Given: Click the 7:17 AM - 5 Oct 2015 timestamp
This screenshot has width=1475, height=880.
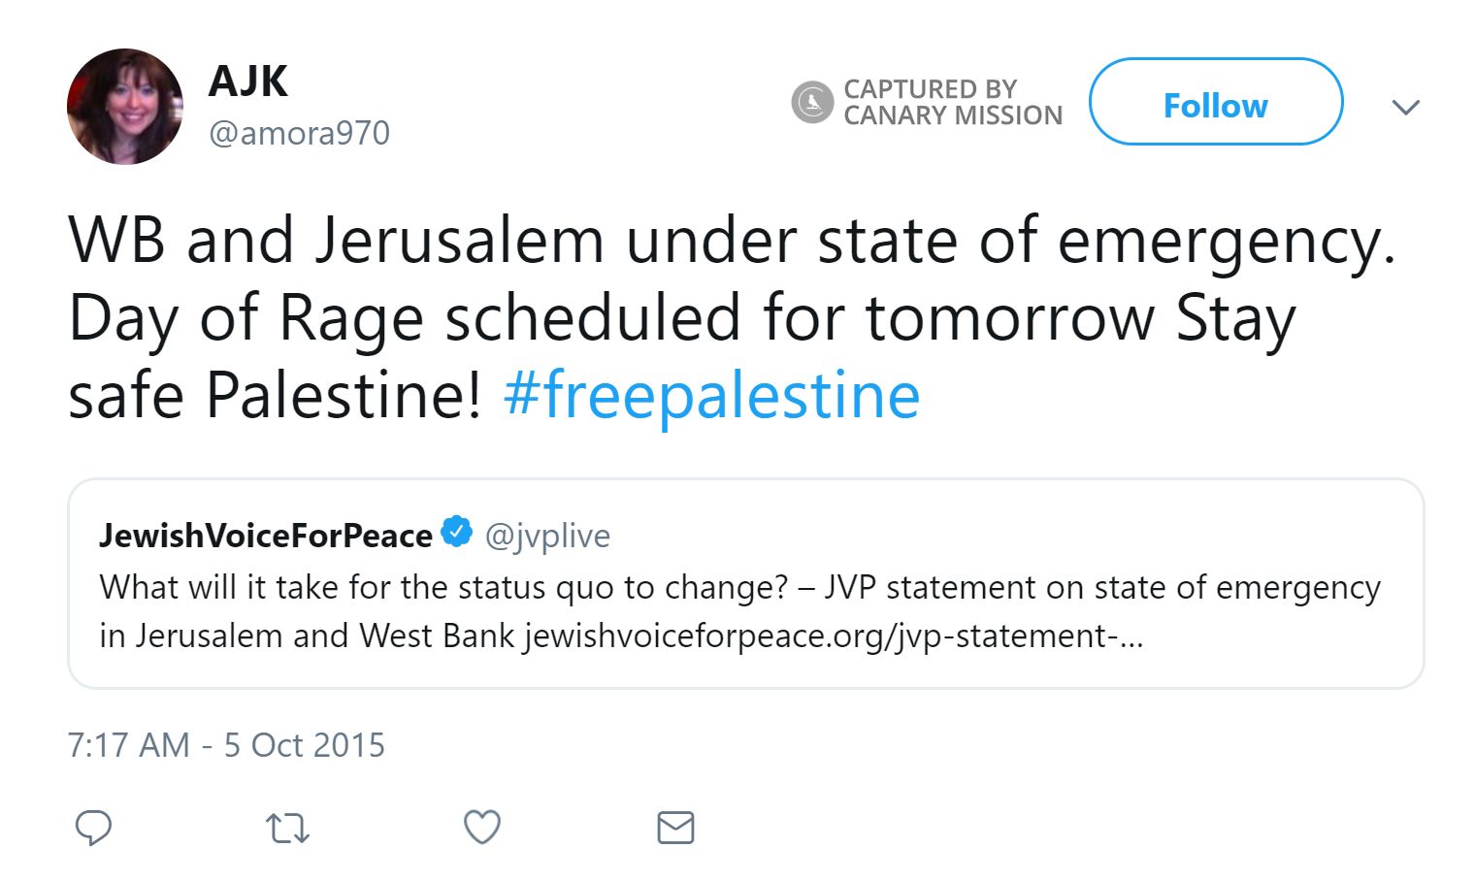Looking at the screenshot, I should click(226, 745).
